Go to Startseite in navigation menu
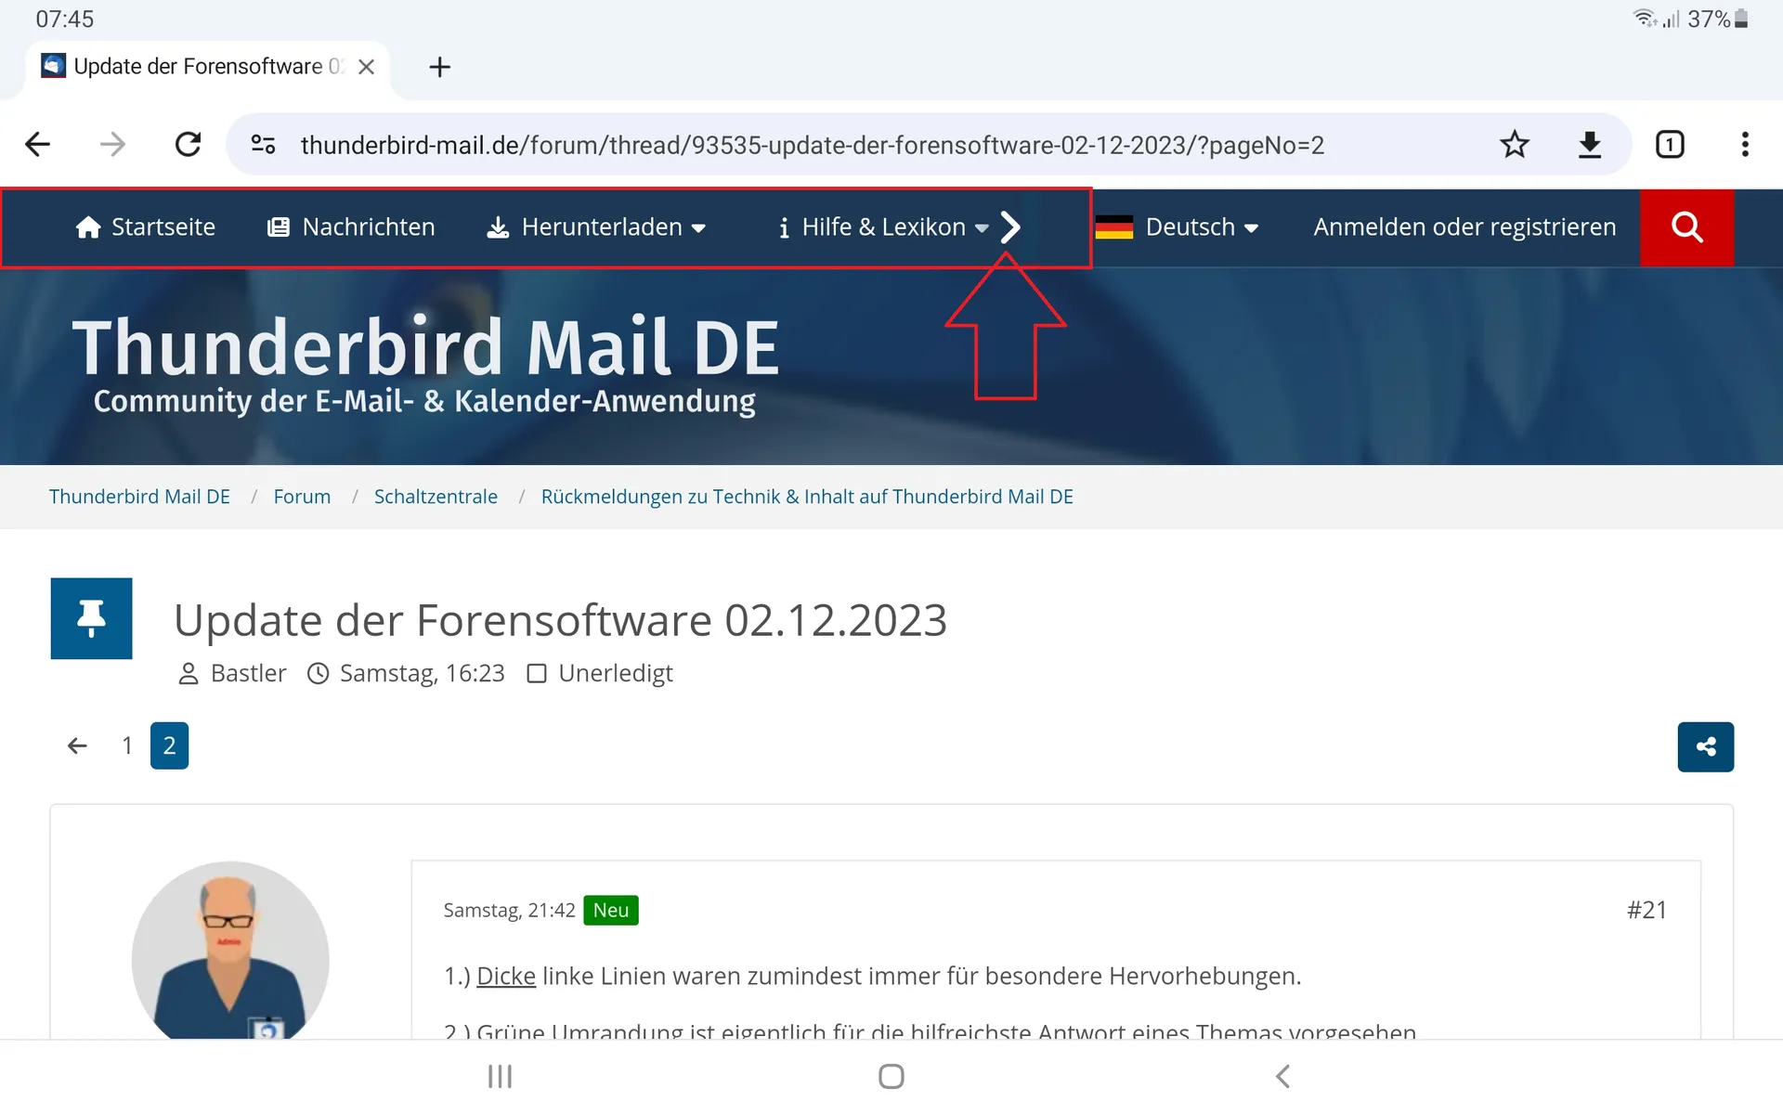This screenshot has height=1114, width=1783. tap(146, 227)
